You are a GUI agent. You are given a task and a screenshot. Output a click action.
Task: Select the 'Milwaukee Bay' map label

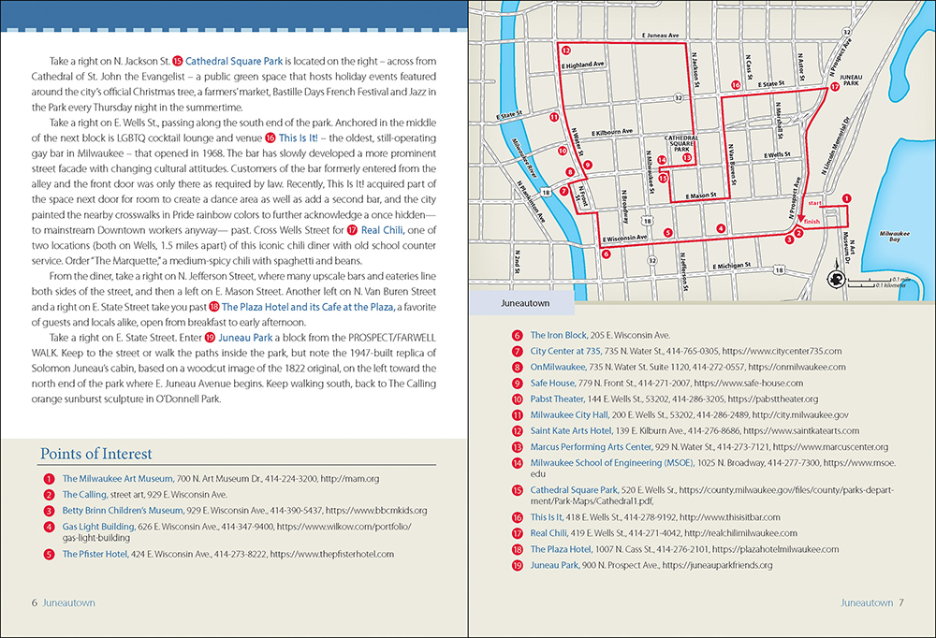(894, 237)
